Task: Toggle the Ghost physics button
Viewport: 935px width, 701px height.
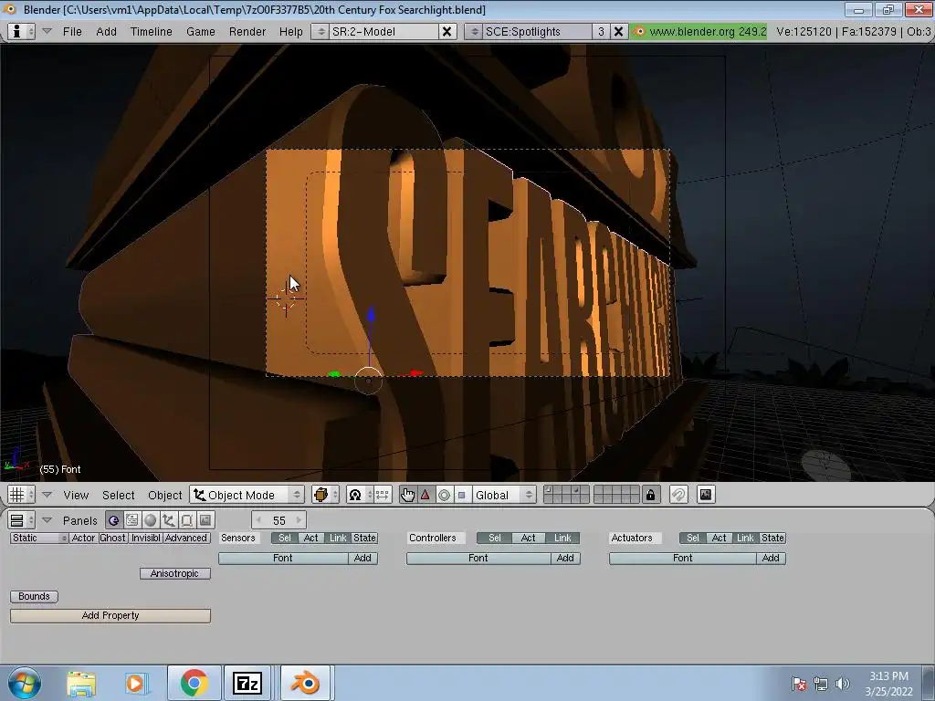Action: pos(112,538)
